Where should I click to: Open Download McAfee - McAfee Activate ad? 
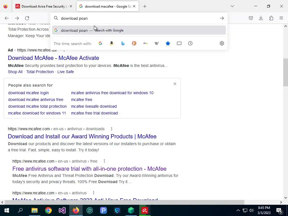53,58
